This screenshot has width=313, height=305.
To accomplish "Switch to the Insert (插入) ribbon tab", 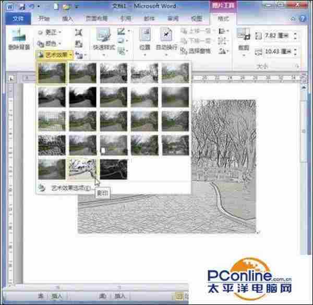I will pos(67,19).
